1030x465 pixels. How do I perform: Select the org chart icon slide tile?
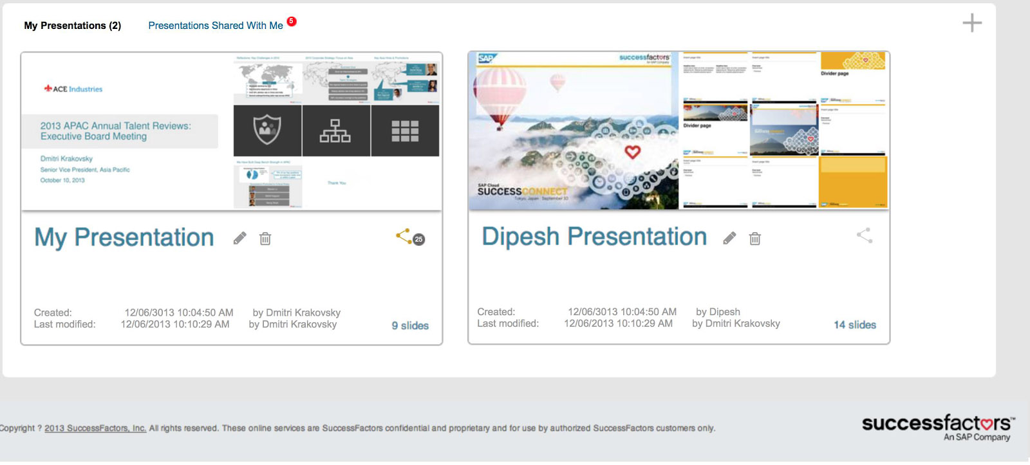click(x=335, y=131)
